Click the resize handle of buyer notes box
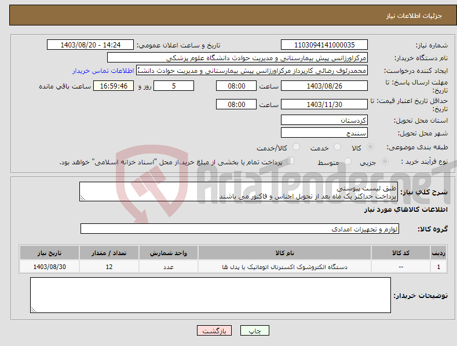Screen dimensions: 457x346 [34, 310]
